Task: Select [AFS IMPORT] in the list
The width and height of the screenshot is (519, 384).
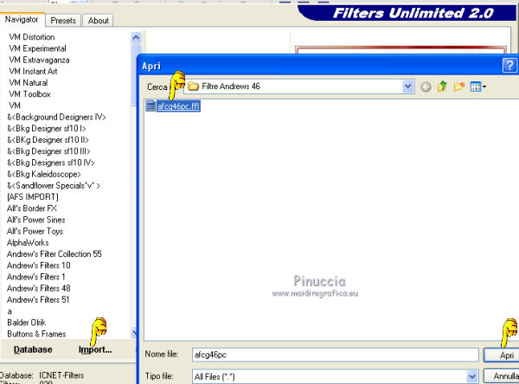Action: tap(33, 197)
